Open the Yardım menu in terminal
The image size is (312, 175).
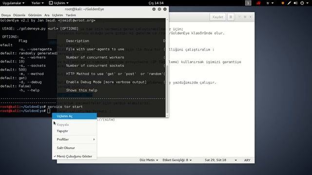tap(71, 15)
